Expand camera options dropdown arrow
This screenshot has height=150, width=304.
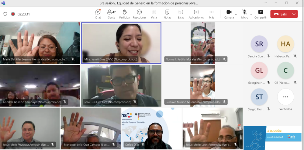(x=236, y=14)
